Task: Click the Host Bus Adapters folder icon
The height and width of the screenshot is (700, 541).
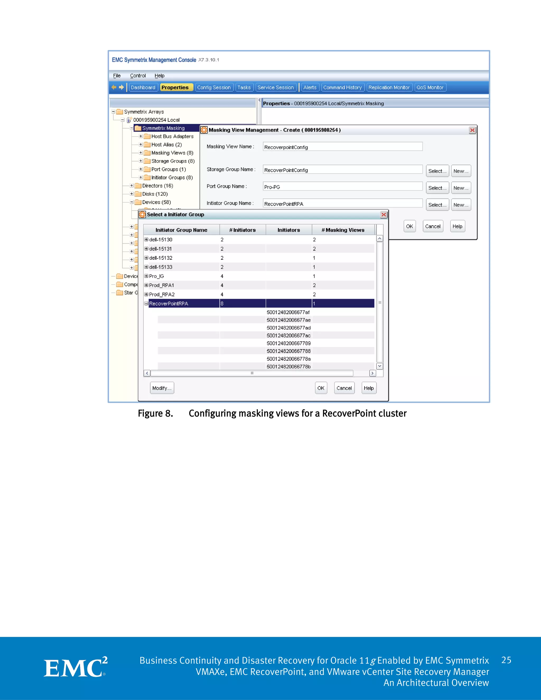Action: click(147, 136)
